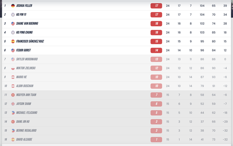
Task: Open the Ko Ping Chung player name
Action: 26,32
